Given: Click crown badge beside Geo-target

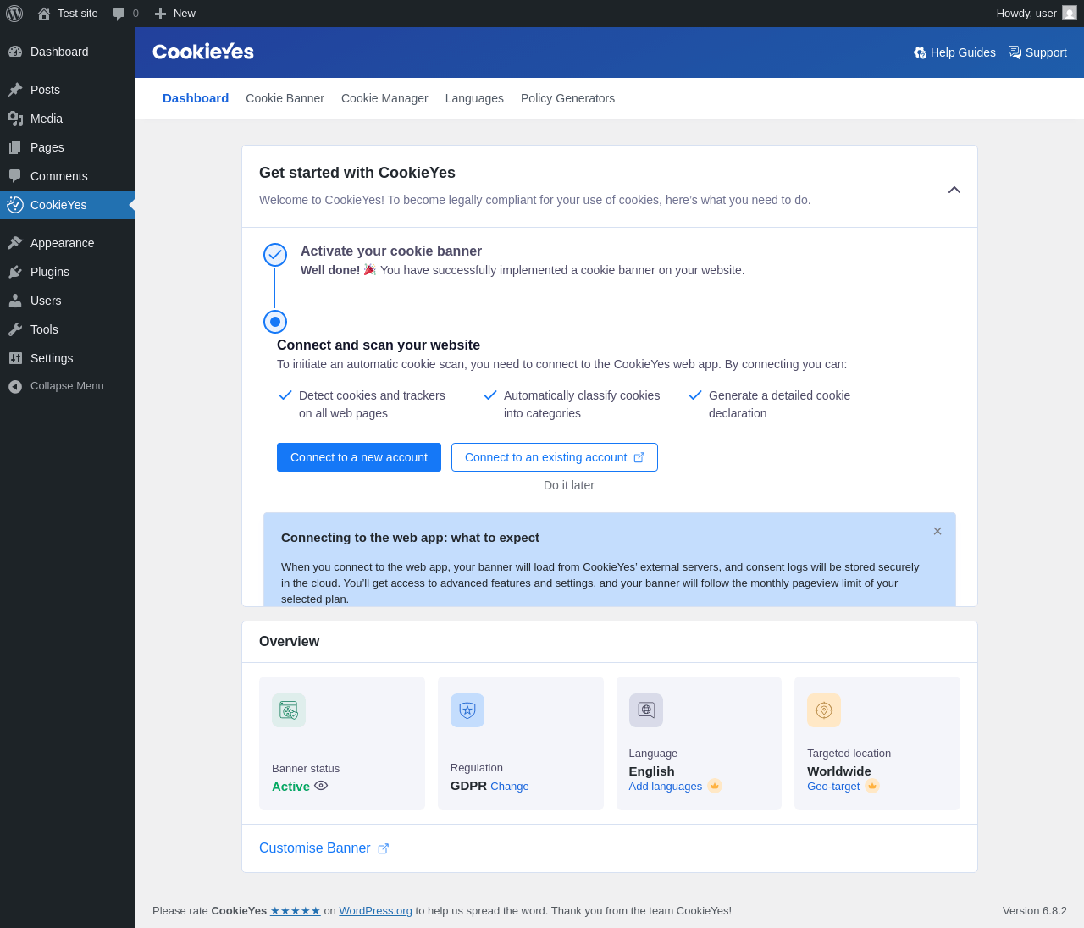Looking at the screenshot, I should (872, 786).
